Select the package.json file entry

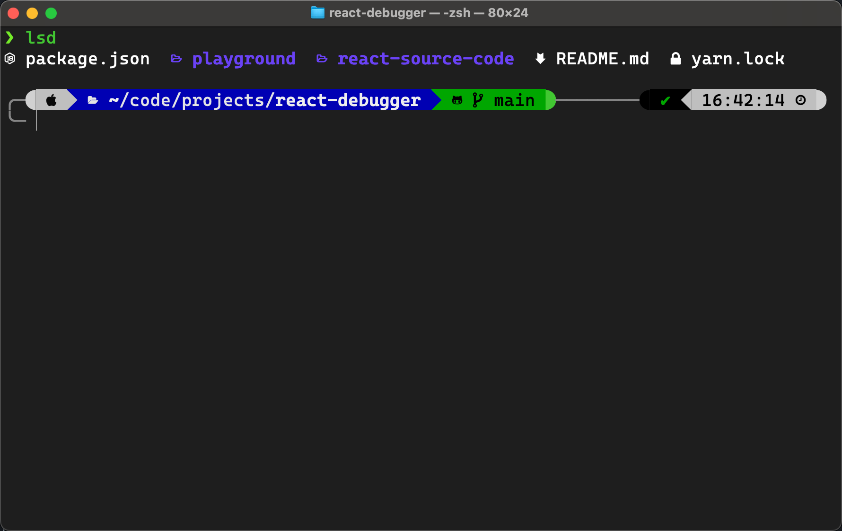coord(88,59)
